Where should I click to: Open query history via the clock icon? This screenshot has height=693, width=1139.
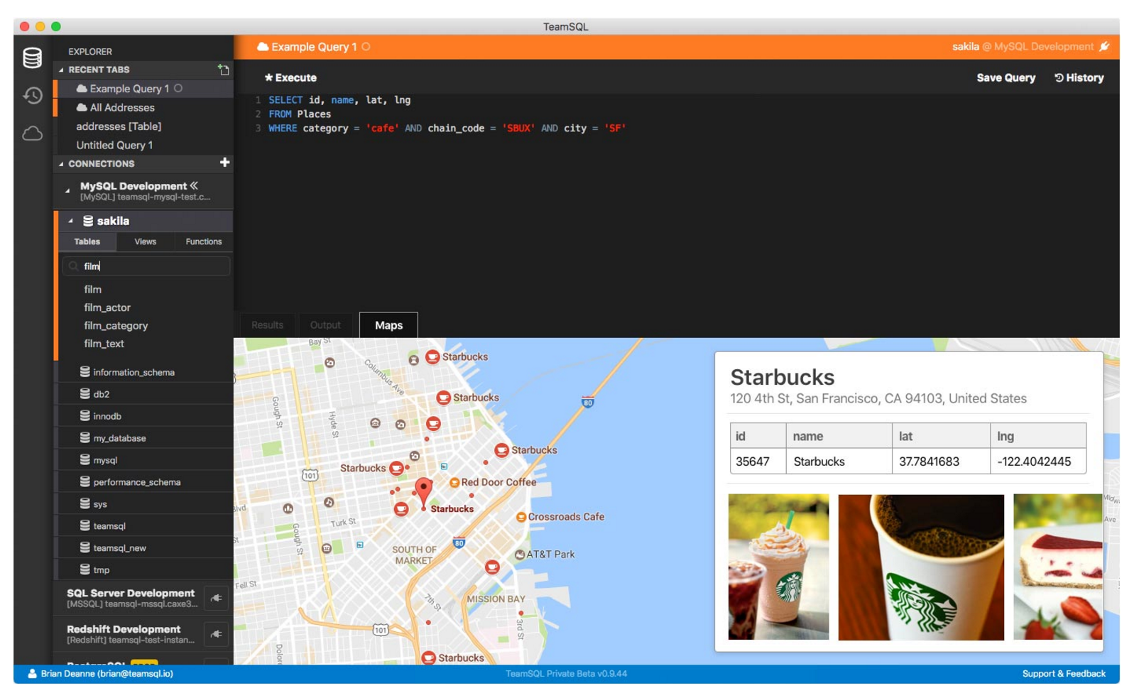[32, 96]
